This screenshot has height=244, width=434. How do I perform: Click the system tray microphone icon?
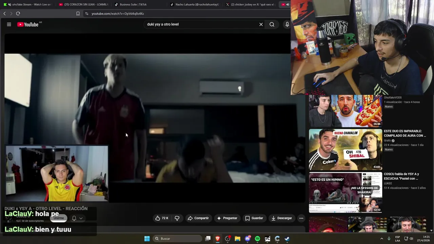tap(389, 239)
